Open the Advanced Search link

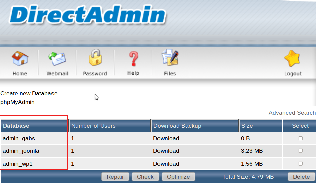point(292,113)
